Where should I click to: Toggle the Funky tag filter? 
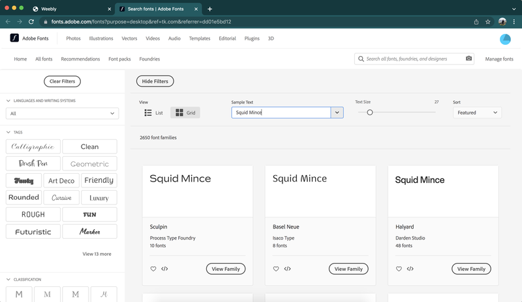tap(23, 180)
